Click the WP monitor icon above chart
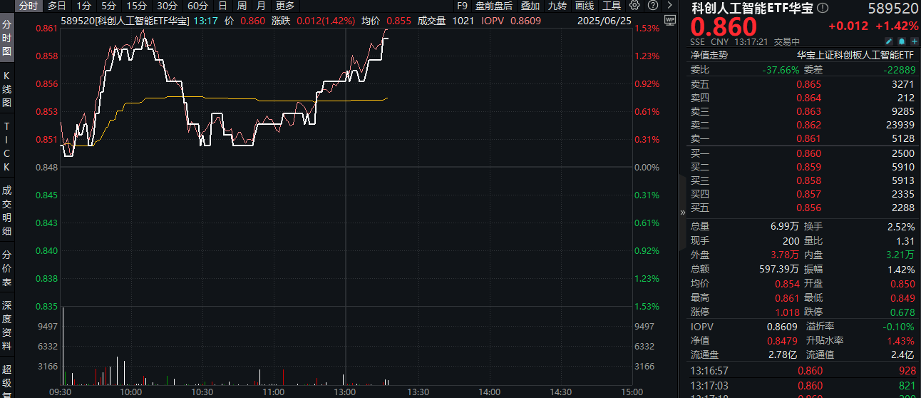Image resolution: width=921 pixels, height=398 pixels. click(x=668, y=21)
